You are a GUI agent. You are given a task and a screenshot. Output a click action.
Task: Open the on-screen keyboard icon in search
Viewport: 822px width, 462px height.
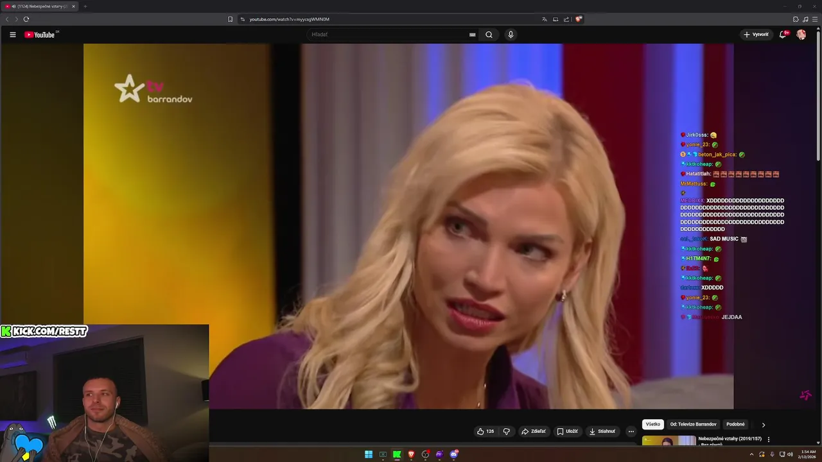tap(472, 35)
